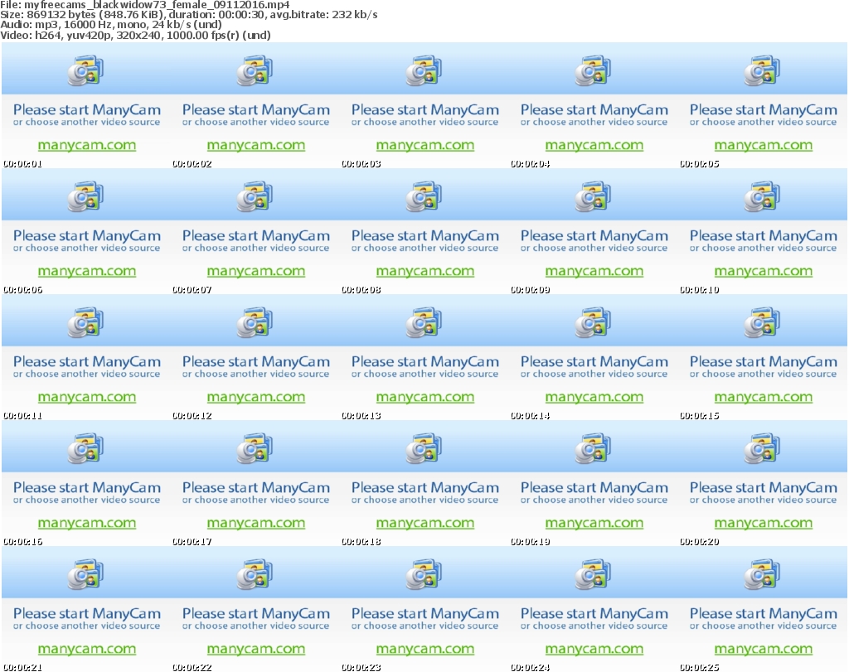Click the Audio mp3 info line
Viewport: 849px width, 672px height.
pos(111,25)
